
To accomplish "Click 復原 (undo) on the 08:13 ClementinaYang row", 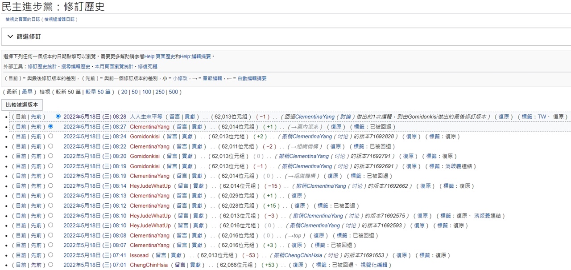I will (x=297, y=196).
